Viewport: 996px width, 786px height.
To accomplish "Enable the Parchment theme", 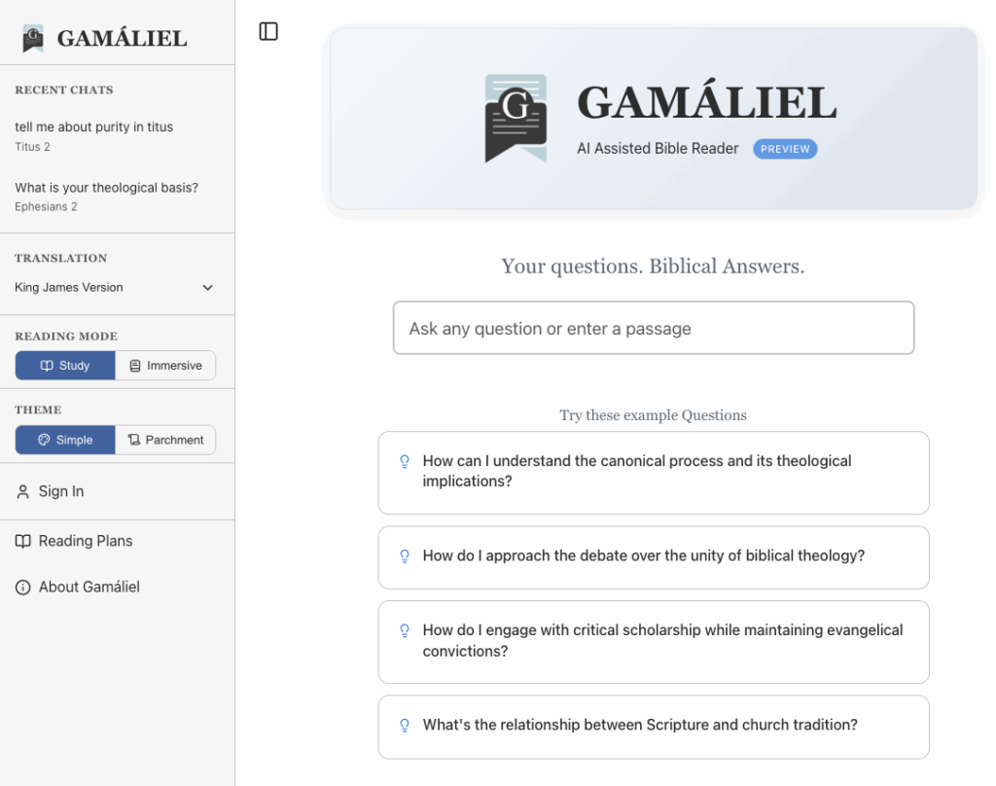I will pos(165,440).
